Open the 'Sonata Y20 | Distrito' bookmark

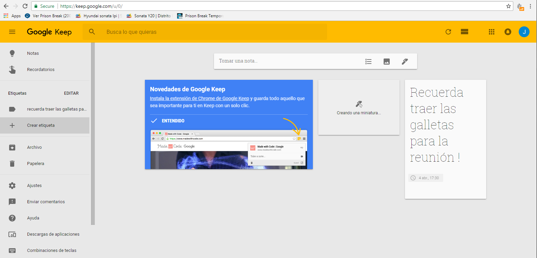coord(149,16)
